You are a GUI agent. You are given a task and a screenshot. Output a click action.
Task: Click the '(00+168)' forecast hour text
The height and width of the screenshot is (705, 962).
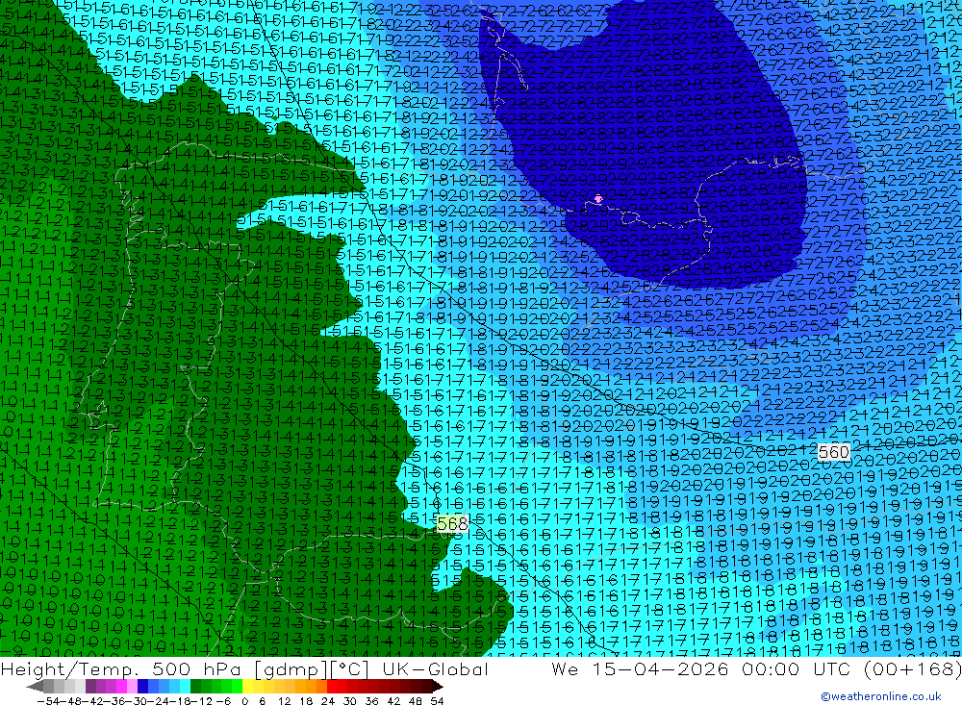point(914,668)
